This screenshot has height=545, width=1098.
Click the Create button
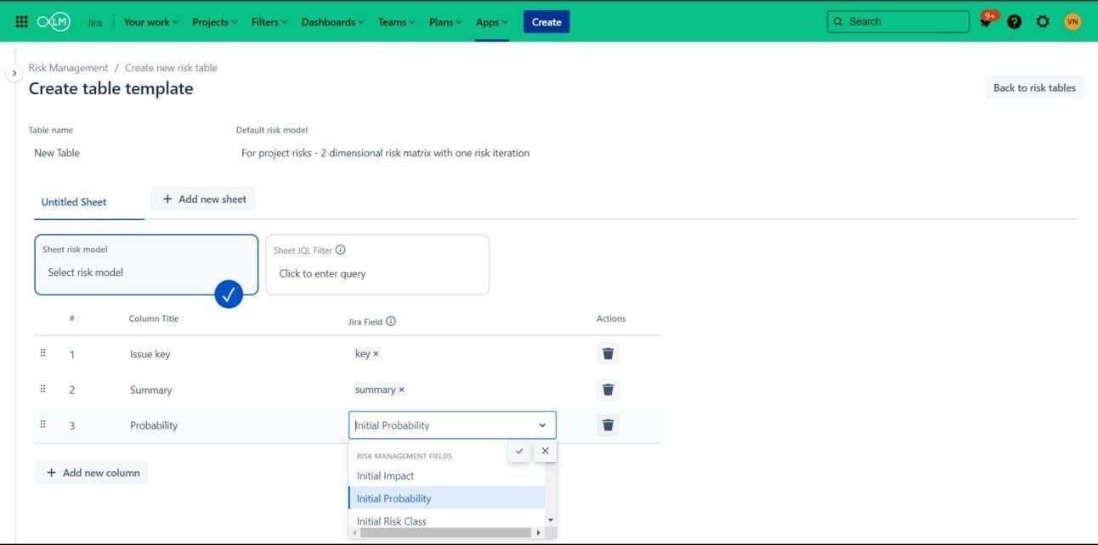coord(546,22)
